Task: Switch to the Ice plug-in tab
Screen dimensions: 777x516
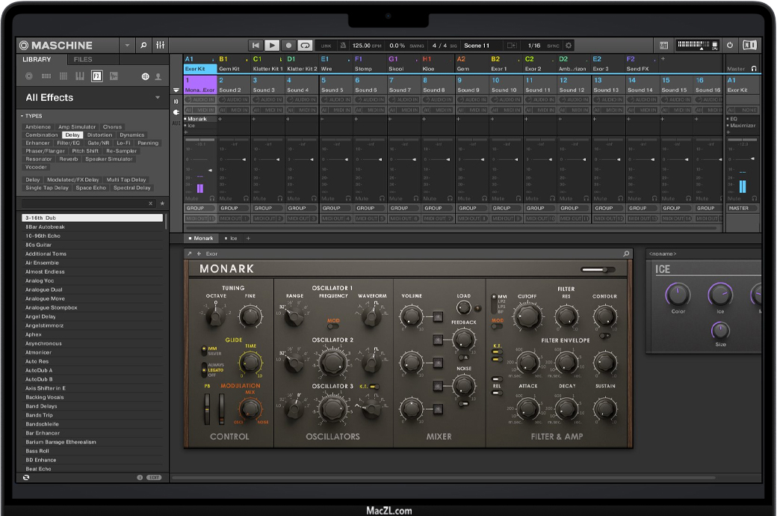Action: [233, 239]
